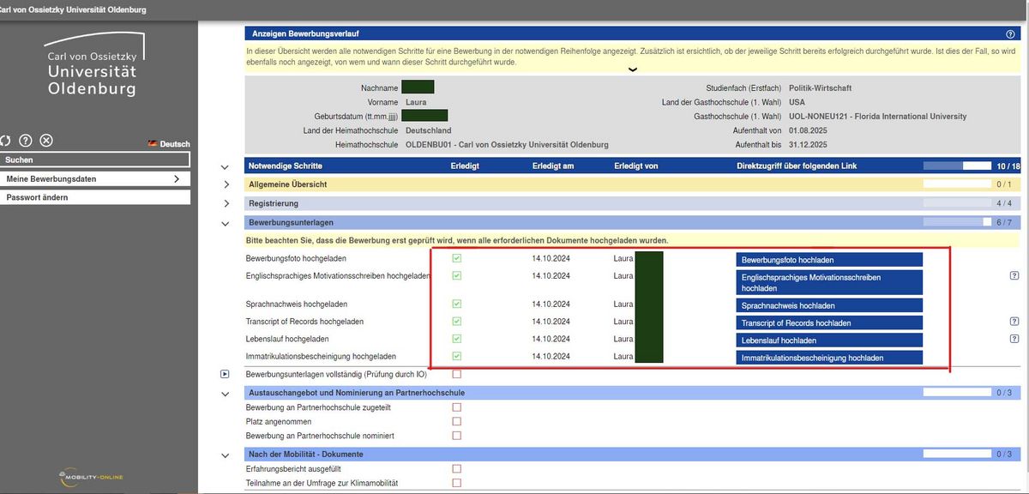Image resolution: width=1029 pixels, height=494 pixels.
Task: Open Meine Bewerbungsdaten menu
Action: tap(94, 179)
